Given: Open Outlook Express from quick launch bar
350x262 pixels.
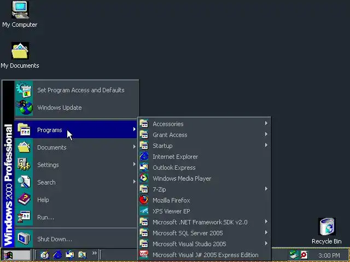Looking at the screenshot, I should [x=70, y=255].
